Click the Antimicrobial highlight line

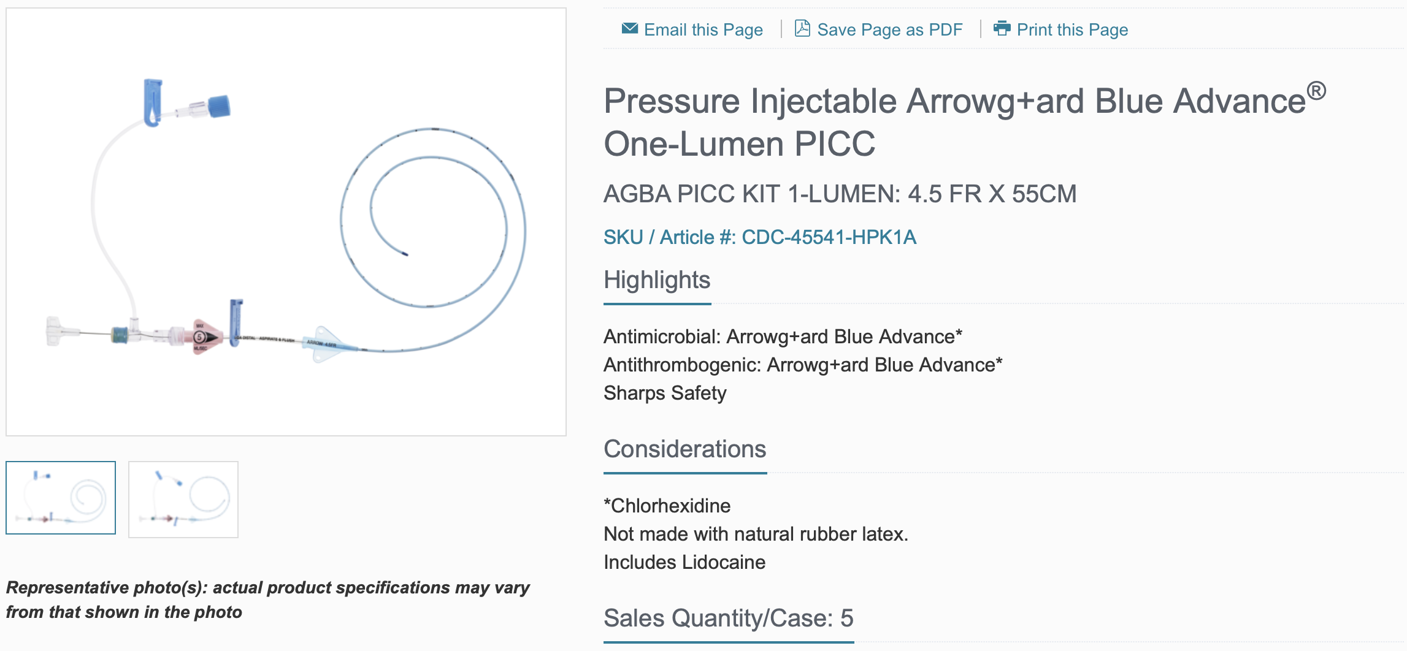[x=783, y=337]
